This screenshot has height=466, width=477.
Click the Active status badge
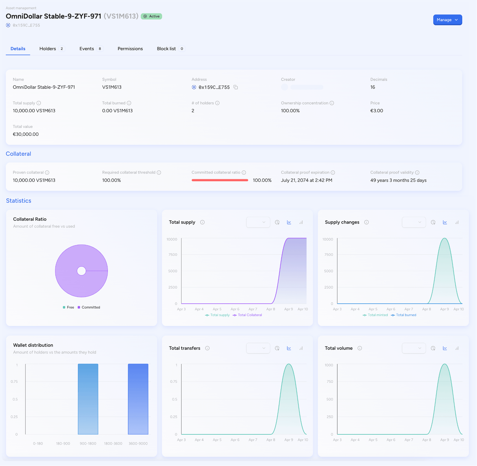151,16
